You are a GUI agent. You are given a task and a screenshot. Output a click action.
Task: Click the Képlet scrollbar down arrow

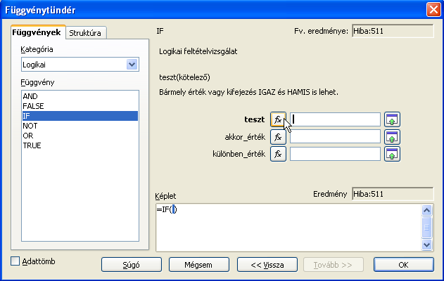click(426, 244)
